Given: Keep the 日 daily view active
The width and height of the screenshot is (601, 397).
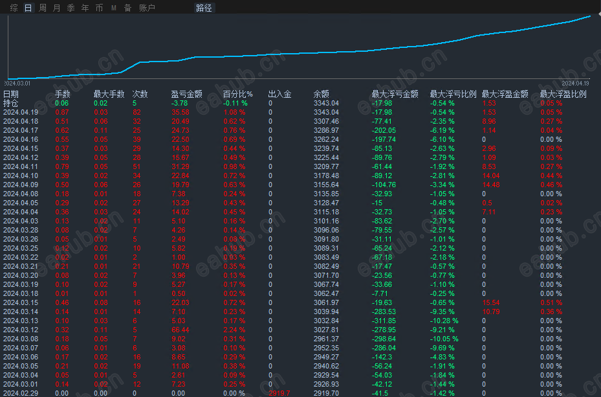Looking at the screenshot, I should coord(27,8).
